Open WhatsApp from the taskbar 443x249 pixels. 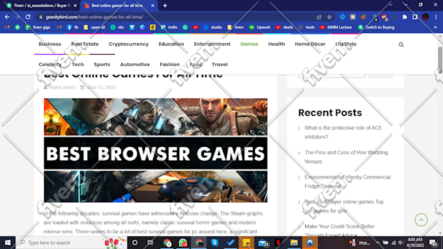[x=183, y=242]
